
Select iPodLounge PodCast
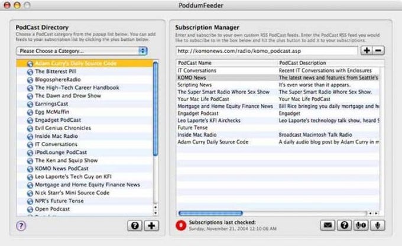point(85,153)
